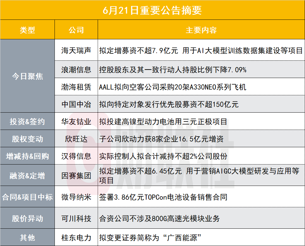
Task: Click 因赛集团 company name
Action: click(x=76, y=176)
